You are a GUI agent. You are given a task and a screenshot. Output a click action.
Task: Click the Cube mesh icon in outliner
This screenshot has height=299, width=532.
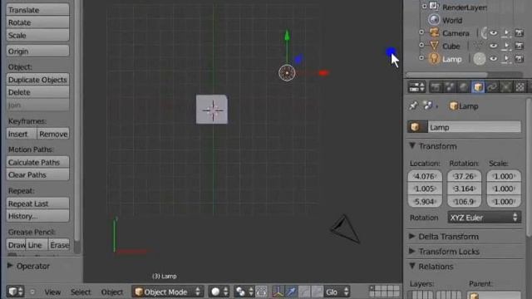tap(434, 46)
